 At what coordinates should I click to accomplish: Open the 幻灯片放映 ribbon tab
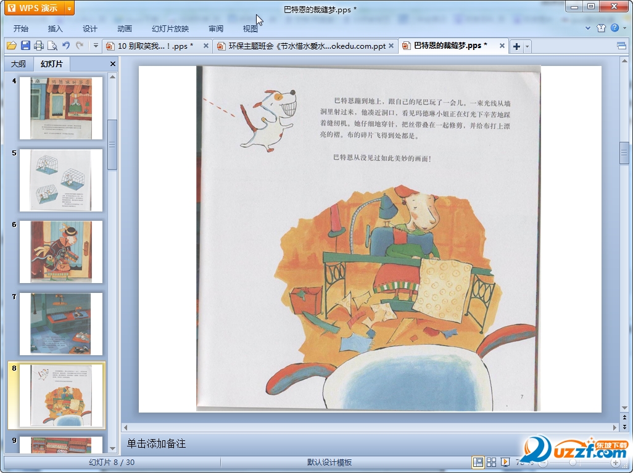[x=170, y=28]
